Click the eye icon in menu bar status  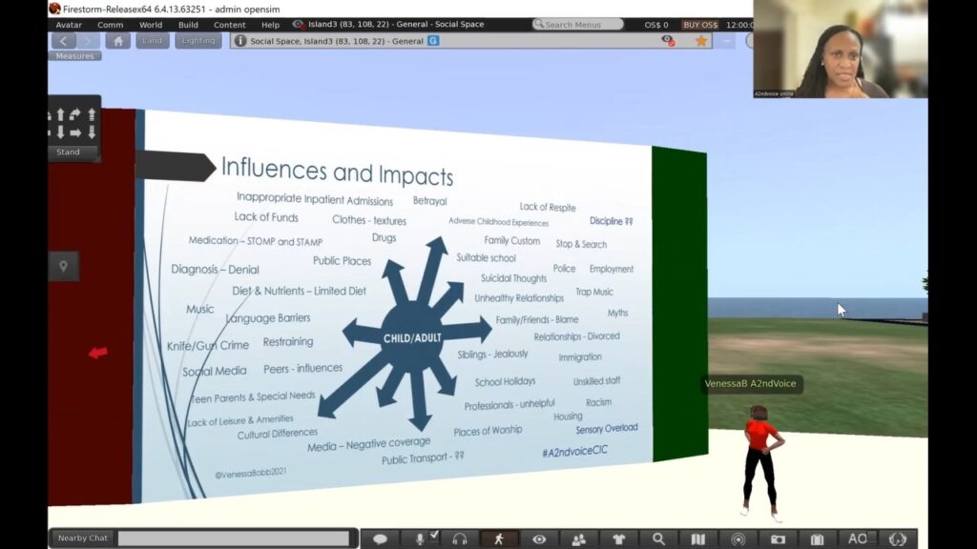point(299,24)
